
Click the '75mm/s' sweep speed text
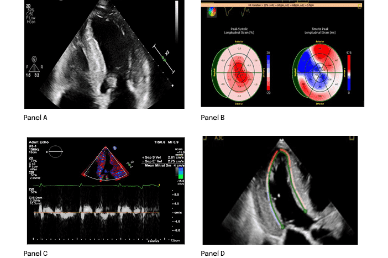pyautogui.click(x=153, y=241)
